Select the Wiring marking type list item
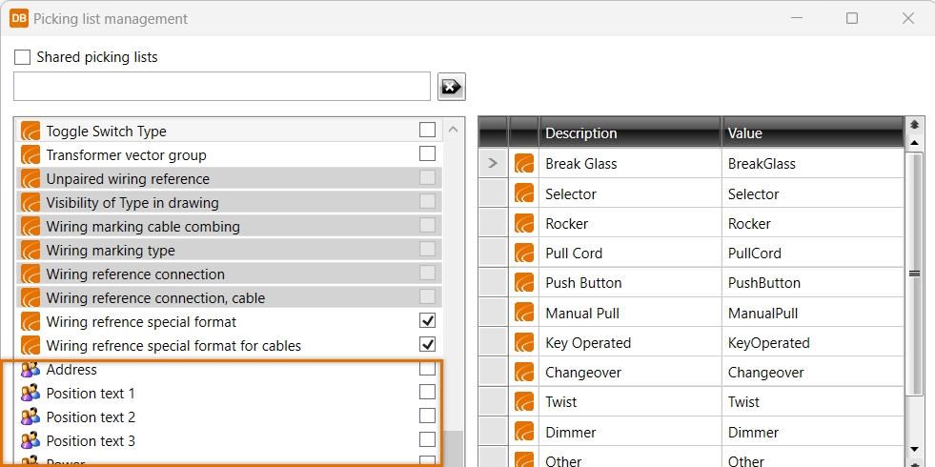The height and width of the screenshot is (467, 935). (x=111, y=251)
